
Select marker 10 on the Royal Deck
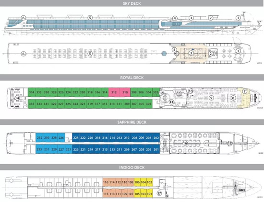[191, 91]
